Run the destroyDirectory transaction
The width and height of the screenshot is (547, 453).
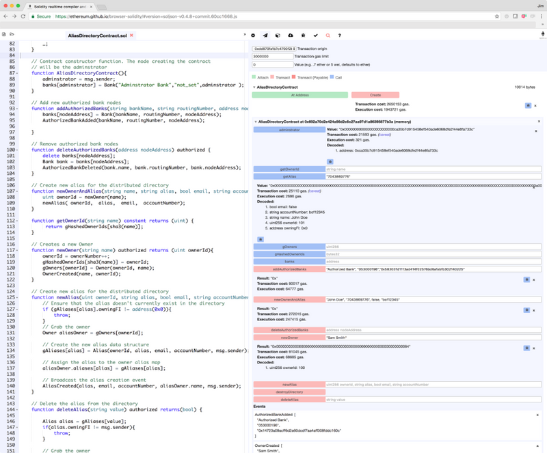click(289, 392)
